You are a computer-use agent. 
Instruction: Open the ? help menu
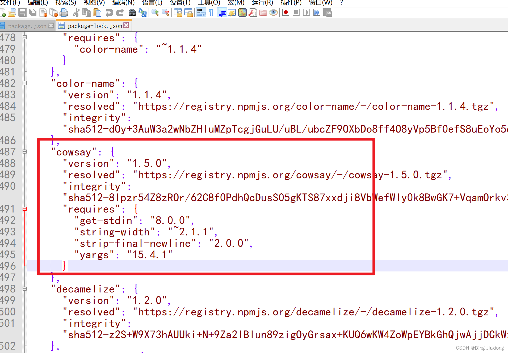[x=341, y=3]
